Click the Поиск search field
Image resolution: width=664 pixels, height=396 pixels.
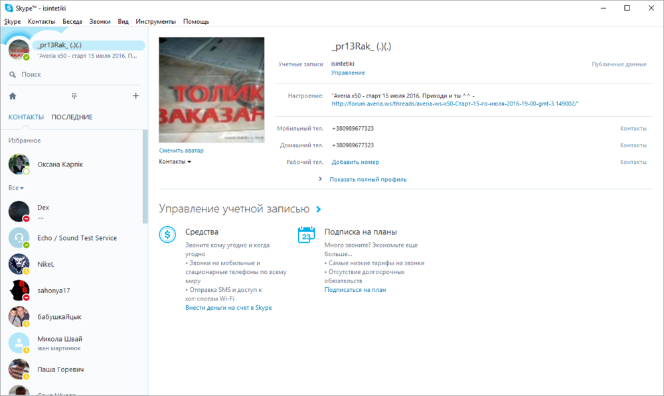[73, 75]
